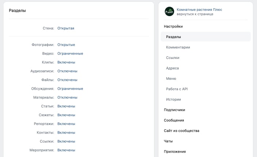Navigate to Сайт из сообщества
Screen dimensions: 257x157
tap(181, 131)
